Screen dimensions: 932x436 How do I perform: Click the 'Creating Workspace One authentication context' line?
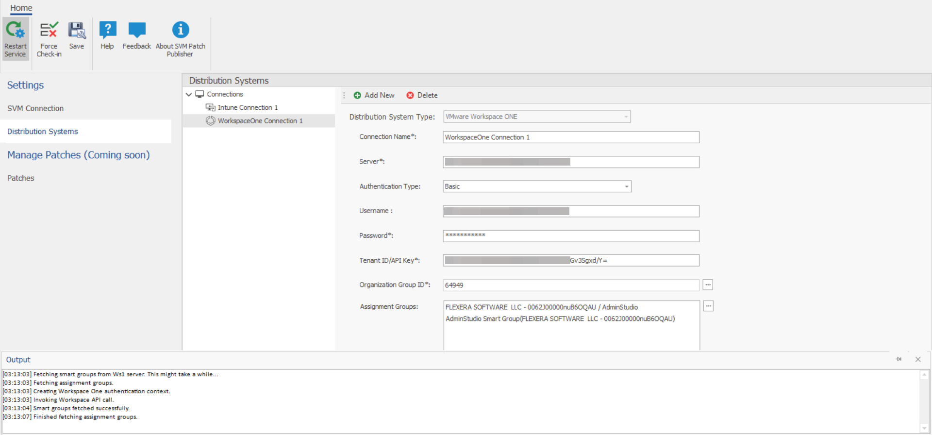86,391
